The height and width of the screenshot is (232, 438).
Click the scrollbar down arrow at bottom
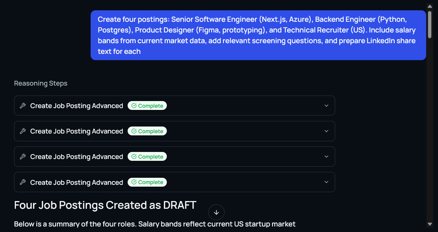click(x=429, y=224)
